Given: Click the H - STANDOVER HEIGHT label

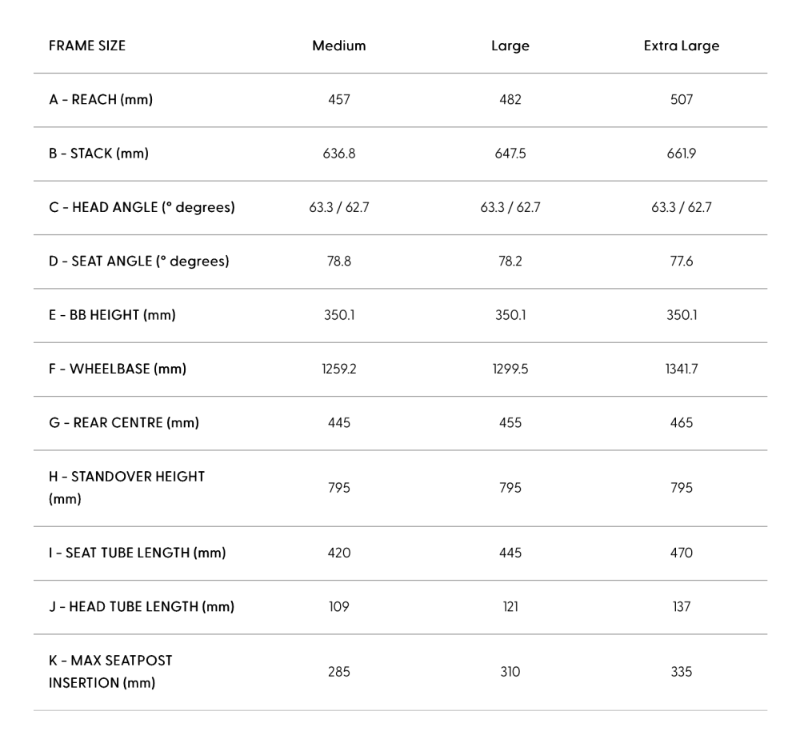Looking at the screenshot, I should point(127,488).
